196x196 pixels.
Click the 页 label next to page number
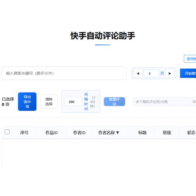click(x=162, y=73)
